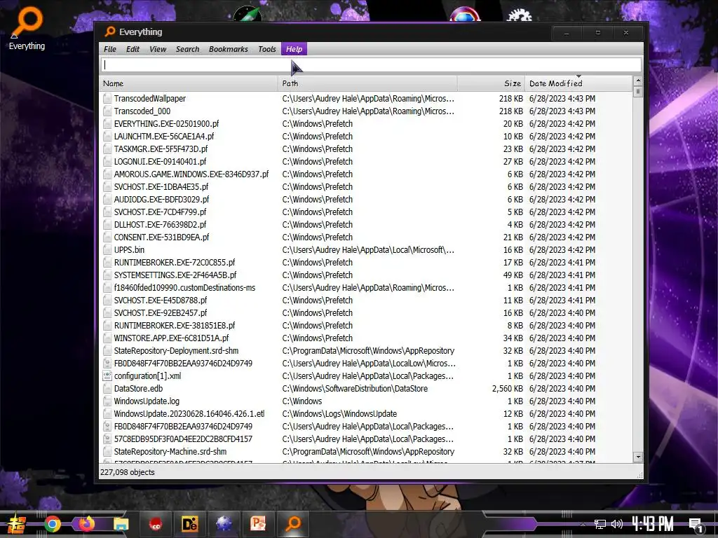Click the file icon of TranscodedWallpaper
718x538 pixels.
pos(107,98)
